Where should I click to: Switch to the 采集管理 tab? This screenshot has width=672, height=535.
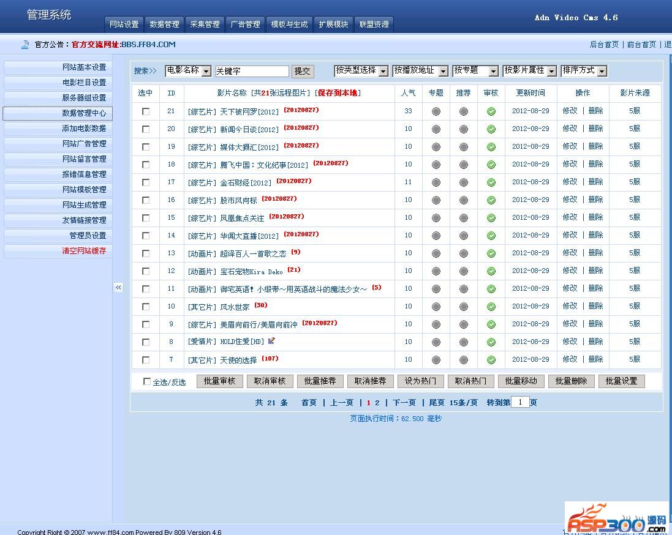coord(205,24)
